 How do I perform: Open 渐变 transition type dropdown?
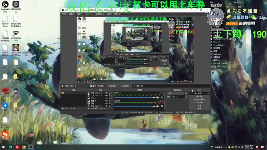[x=176, y=94]
